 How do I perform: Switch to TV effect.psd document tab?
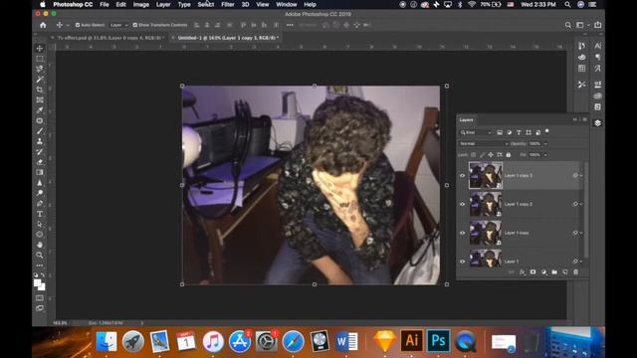109,38
